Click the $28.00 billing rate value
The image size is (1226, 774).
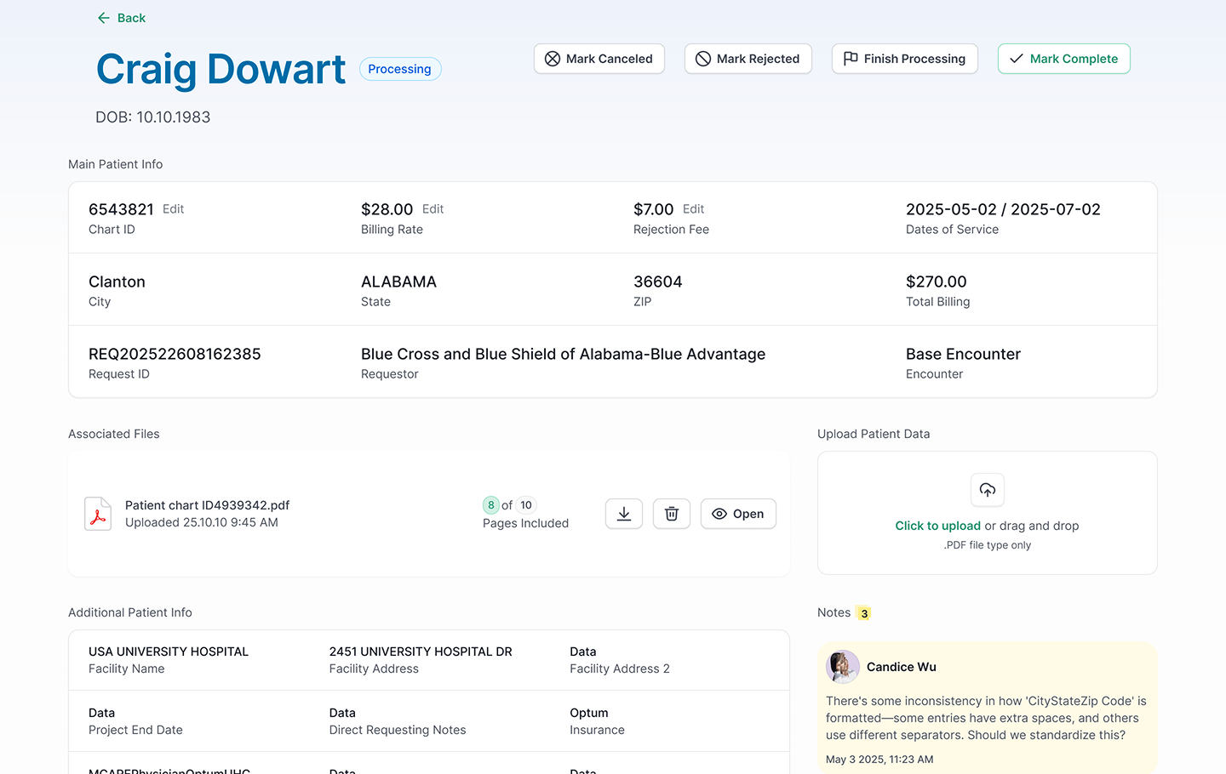pos(387,209)
